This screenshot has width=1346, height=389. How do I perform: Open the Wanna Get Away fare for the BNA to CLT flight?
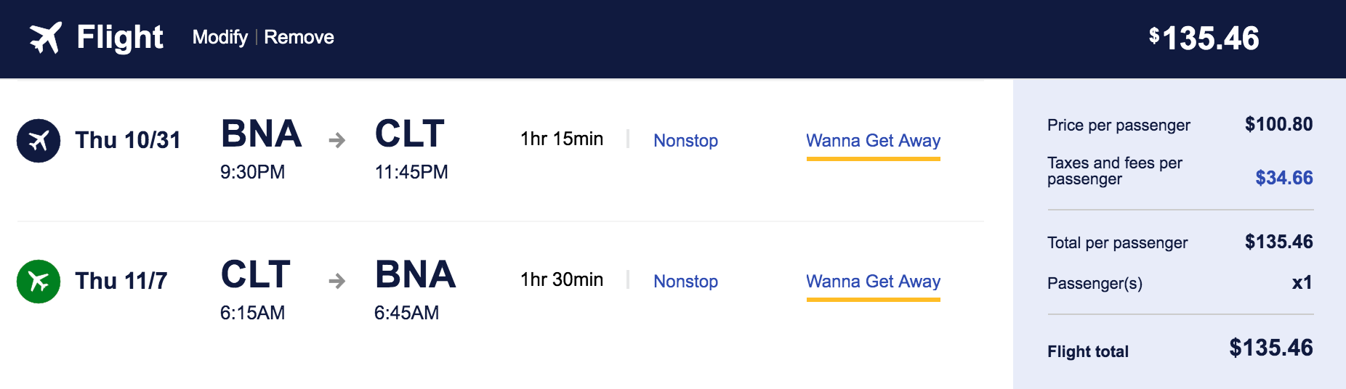point(873,140)
